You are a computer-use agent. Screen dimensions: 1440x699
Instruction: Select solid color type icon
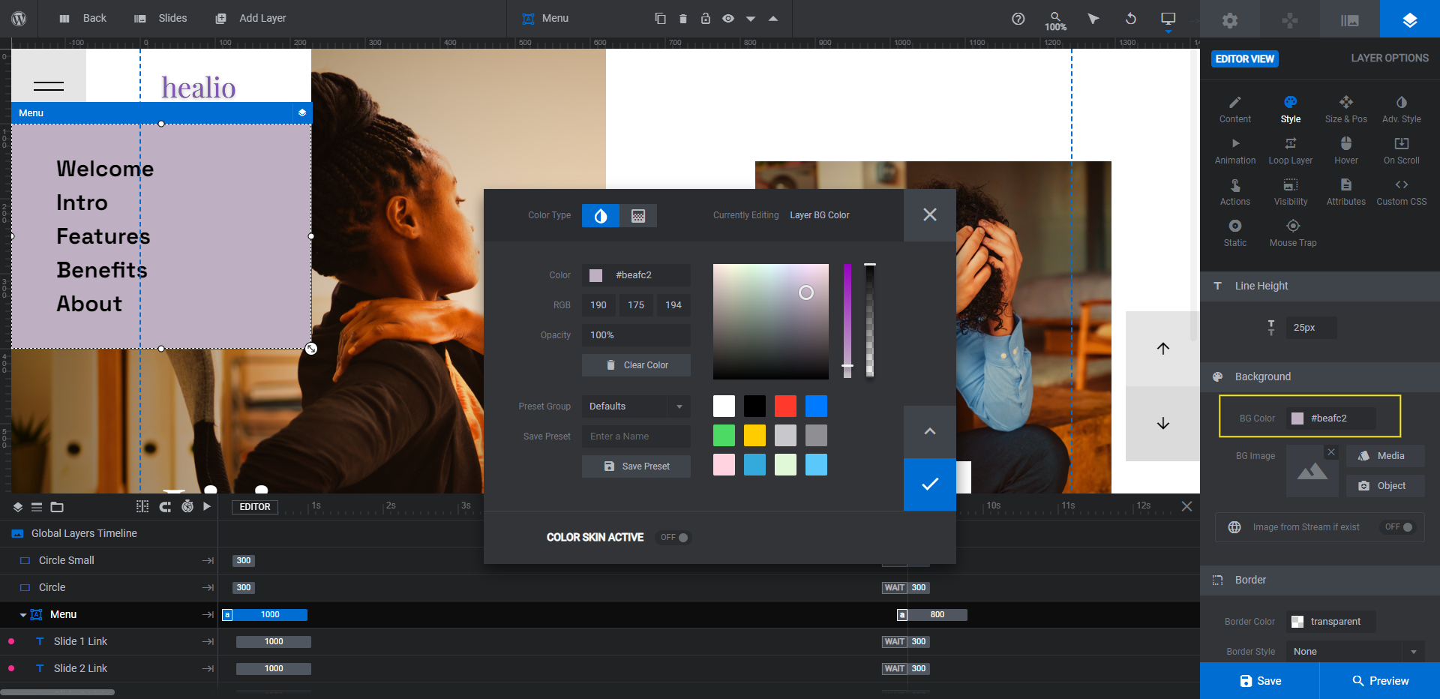tap(601, 216)
